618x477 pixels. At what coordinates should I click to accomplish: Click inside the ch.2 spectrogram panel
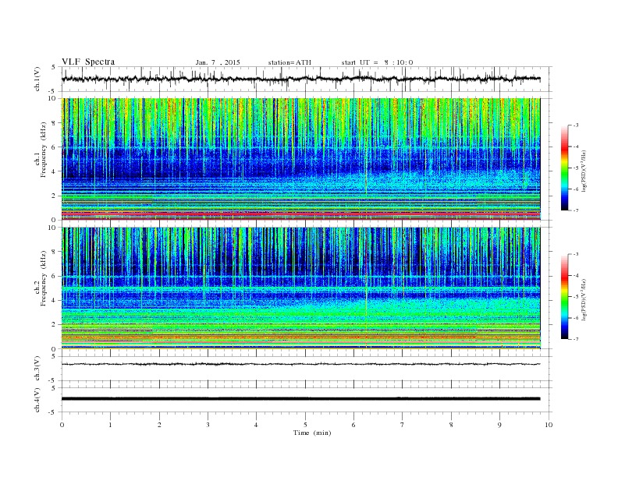300,288
